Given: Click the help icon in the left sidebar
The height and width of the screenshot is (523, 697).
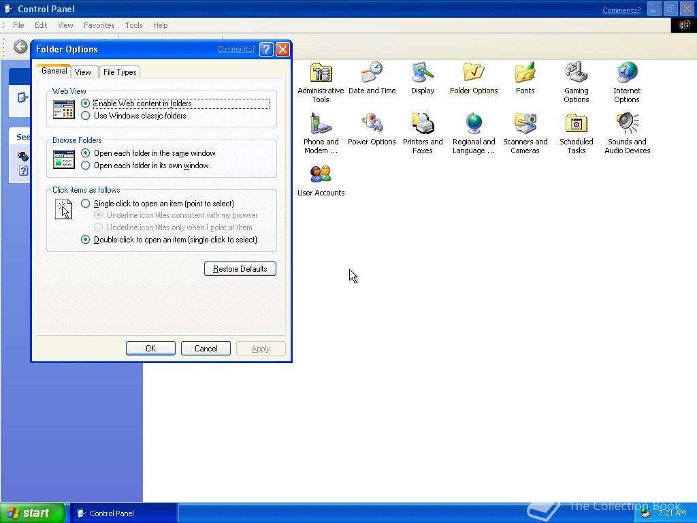Looking at the screenshot, I should [23, 170].
